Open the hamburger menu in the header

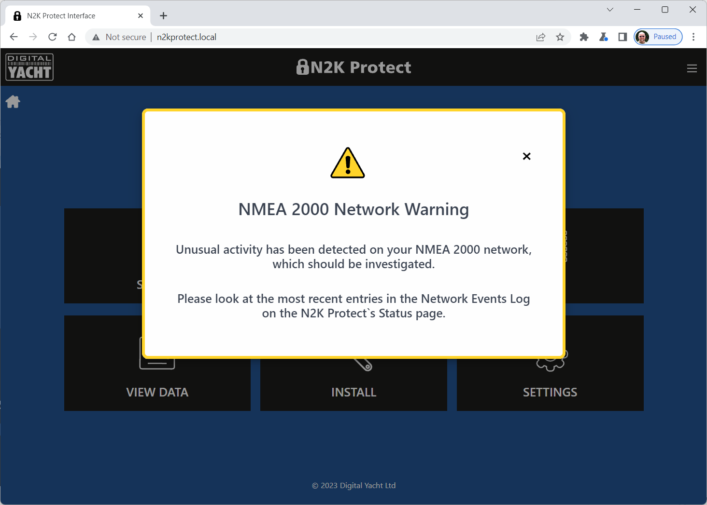(692, 68)
